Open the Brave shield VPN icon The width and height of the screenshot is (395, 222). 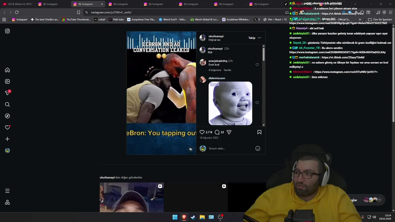(384, 12)
